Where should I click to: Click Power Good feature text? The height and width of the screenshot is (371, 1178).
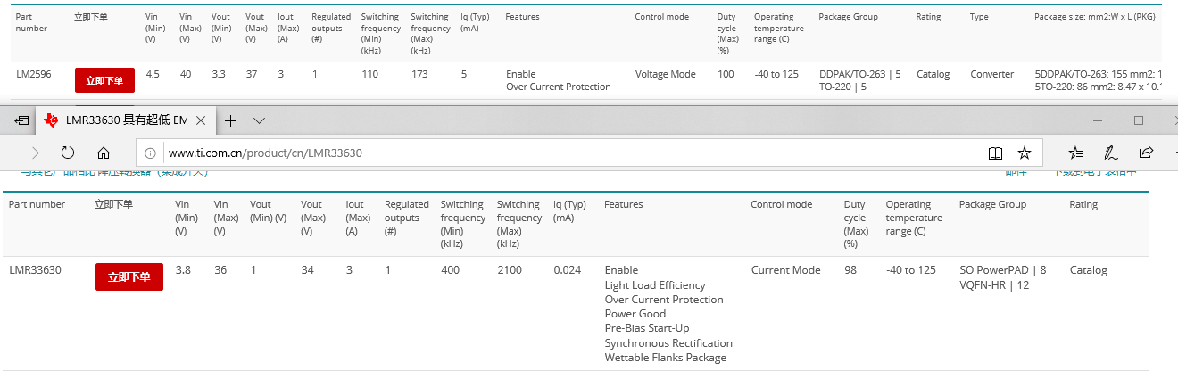(x=635, y=314)
